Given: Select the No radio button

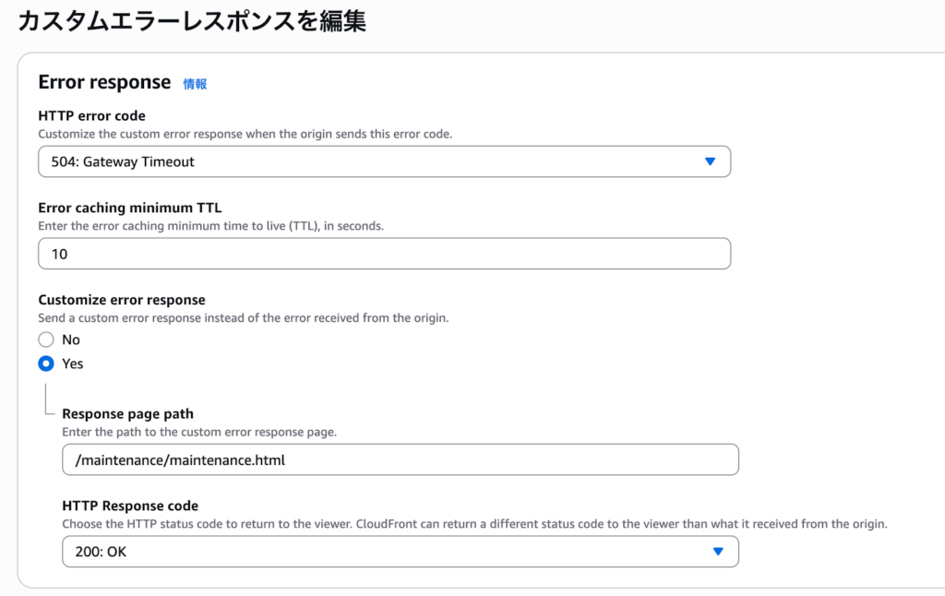Looking at the screenshot, I should (x=46, y=340).
